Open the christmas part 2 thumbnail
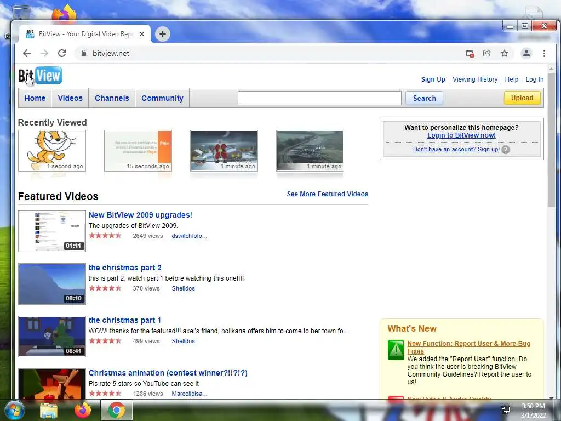The width and height of the screenshot is (561, 421). coord(52,284)
